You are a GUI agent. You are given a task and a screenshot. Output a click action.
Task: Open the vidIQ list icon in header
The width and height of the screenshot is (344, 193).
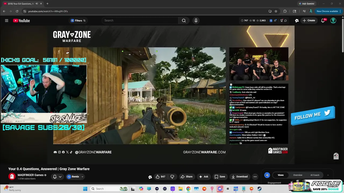click(275, 21)
